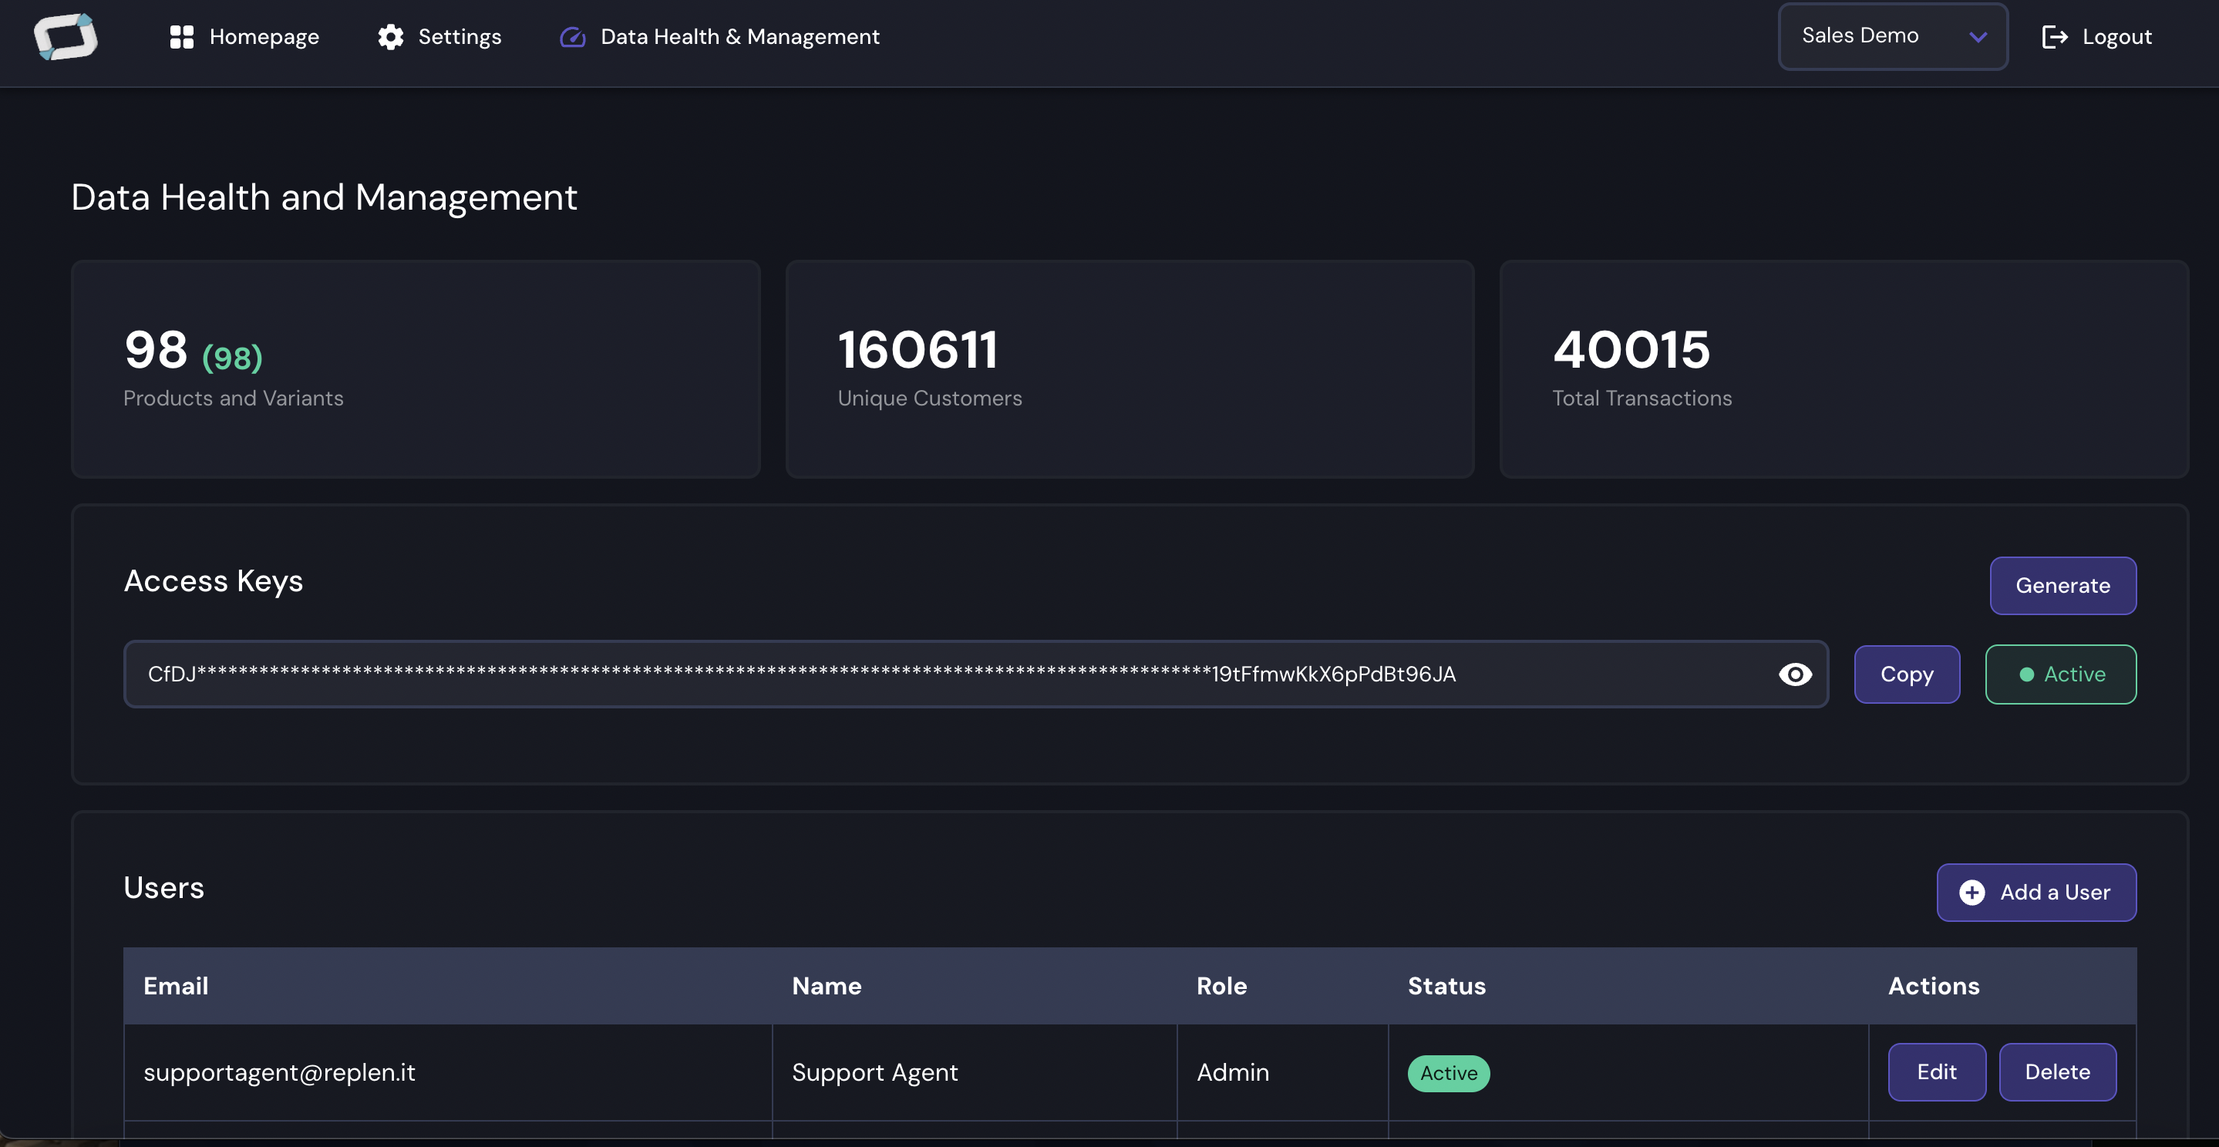Viewport: 2219px width, 1147px height.
Task: Toggle the access key Active status
Action: pos(2060,674)
